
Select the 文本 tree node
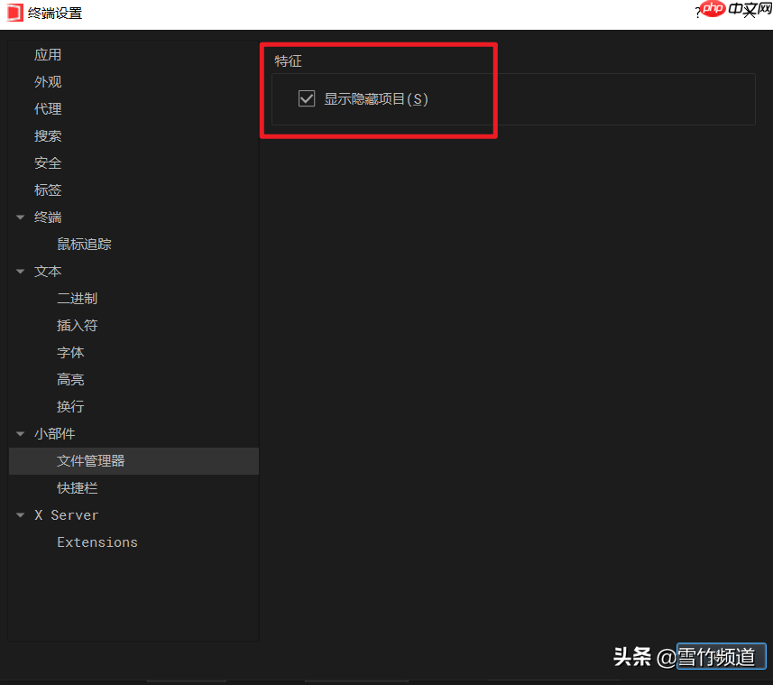48,272
